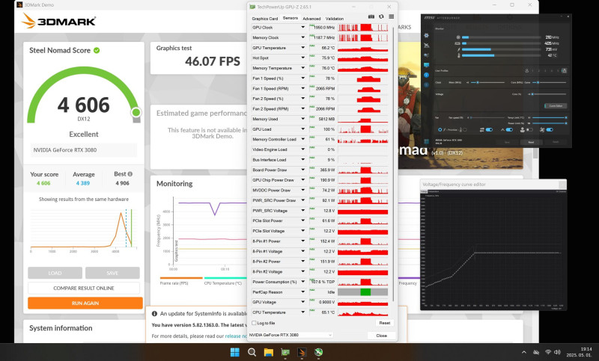Adjust Afterburner core voltage slider
The height and width of the screenshot is (361, 599).
click(549, 94)
